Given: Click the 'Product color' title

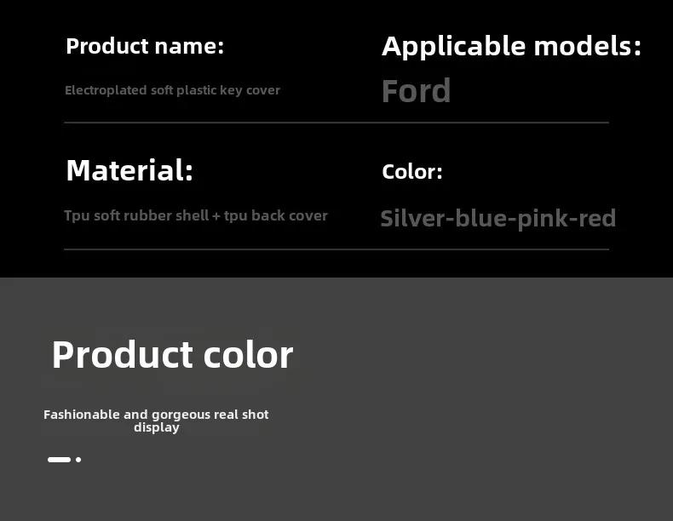Looking at the screenshot, I should click(x=173, y=355).
